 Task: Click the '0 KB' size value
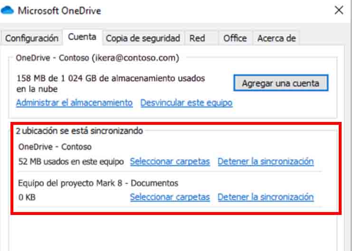pos(27,197)
